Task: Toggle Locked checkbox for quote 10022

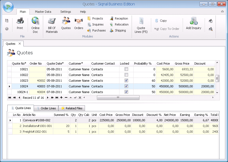Action: (126, 75)
